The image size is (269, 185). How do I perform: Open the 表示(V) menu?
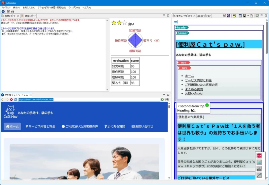16,7
